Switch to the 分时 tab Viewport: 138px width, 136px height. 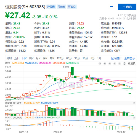(x=9, y=58)
